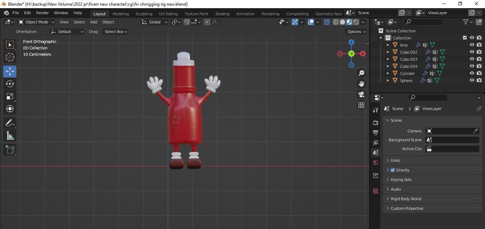Image resolution: width=485 pixels, height=229 pixels.
Task: Open the Drag Select Box dropdown
Action: click(x=115, y=32)
